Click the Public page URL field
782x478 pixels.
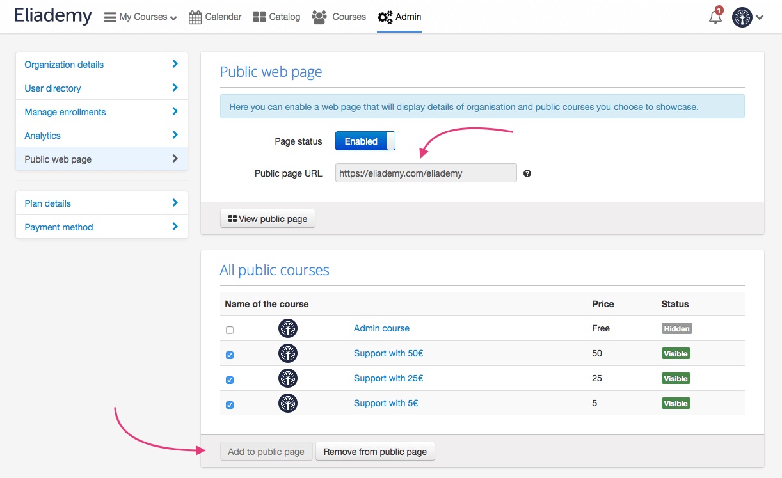tap(426, 173)
